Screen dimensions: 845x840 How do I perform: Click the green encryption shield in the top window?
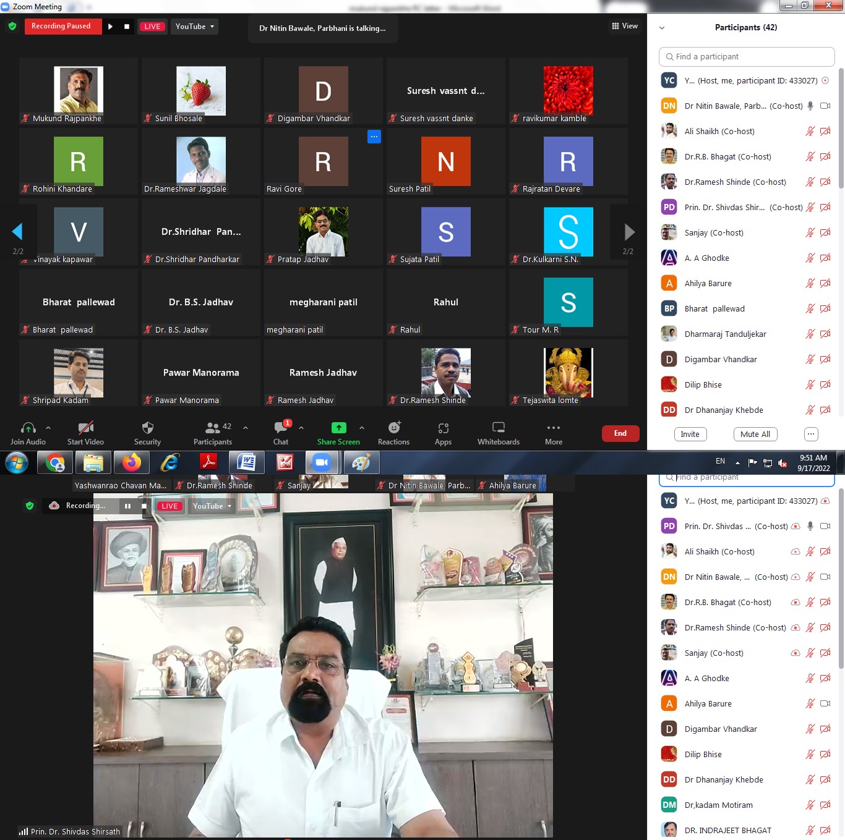click(12, 26)
